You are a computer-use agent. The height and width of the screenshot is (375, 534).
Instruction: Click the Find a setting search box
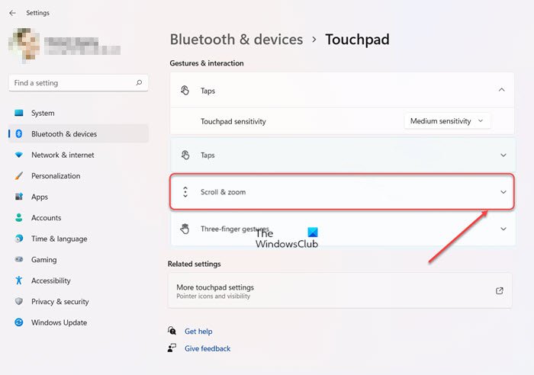[x=72, y=82]
